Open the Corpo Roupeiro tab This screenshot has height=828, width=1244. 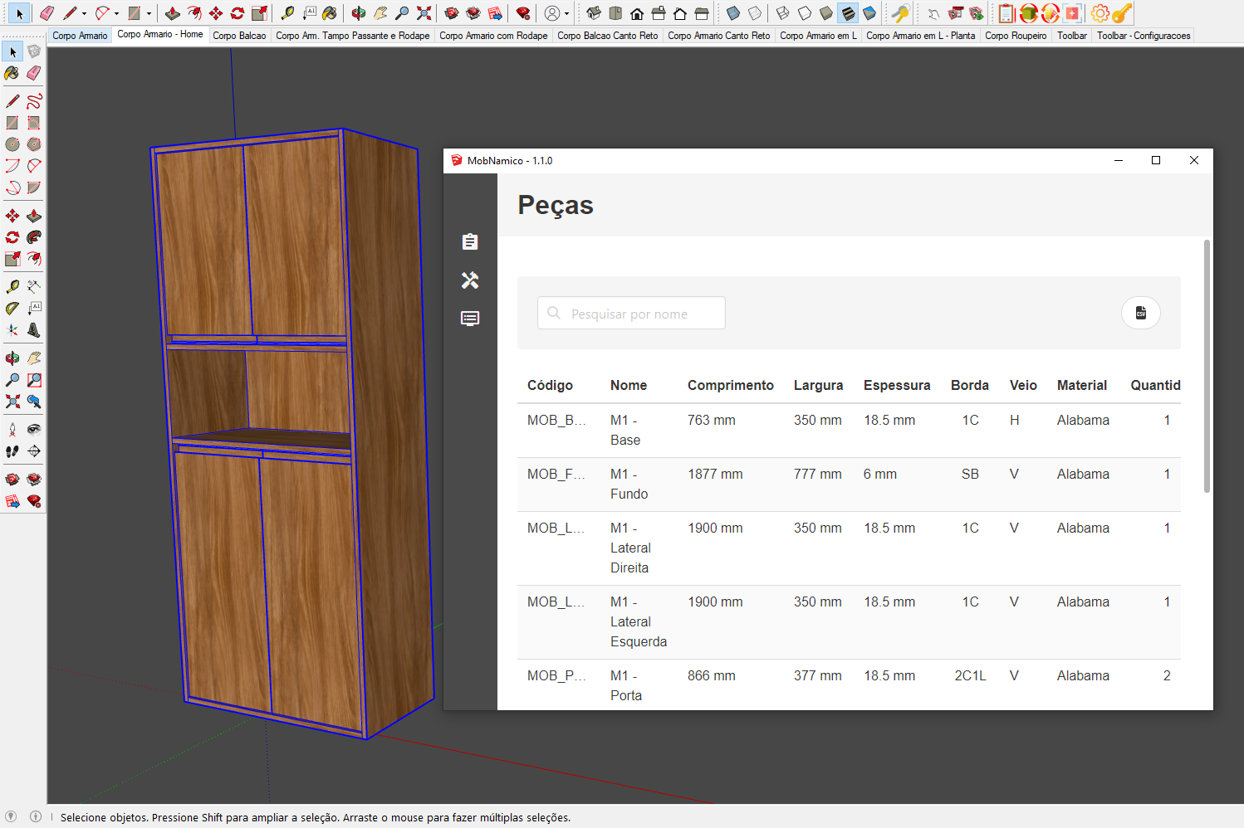tap(1016, 36)
